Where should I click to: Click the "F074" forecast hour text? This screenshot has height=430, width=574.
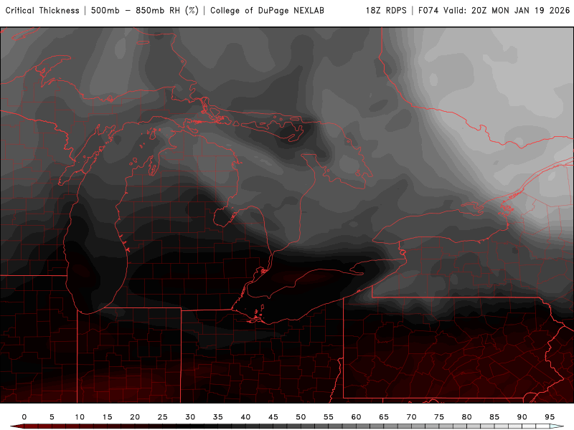pos(428,11)
